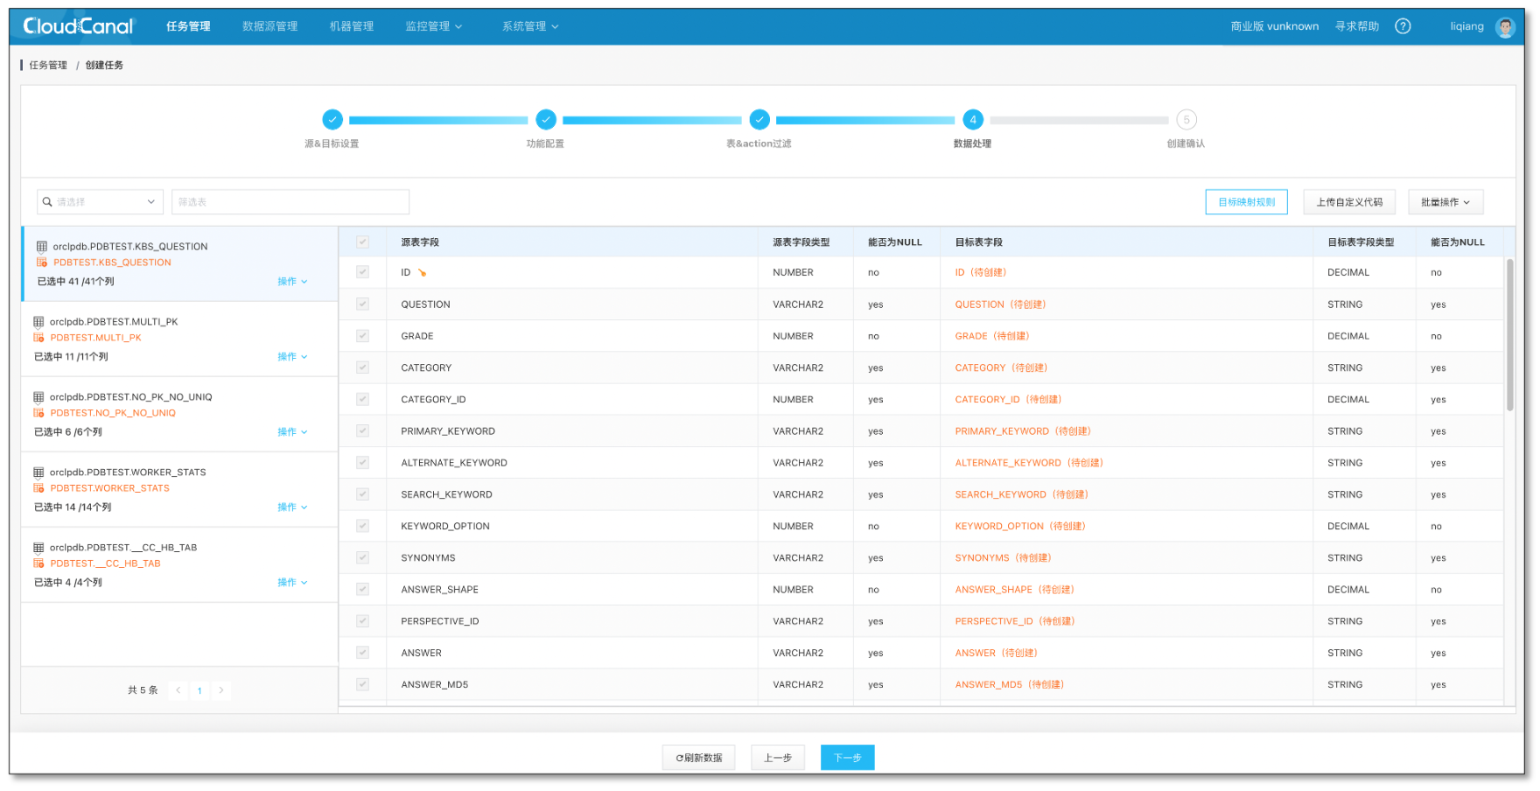Open the 目标映射规则 dialog

[1246, 201]
